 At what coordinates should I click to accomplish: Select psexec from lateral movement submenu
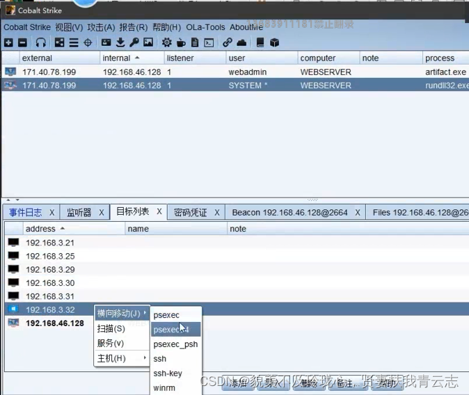click(x=176, y=315)
